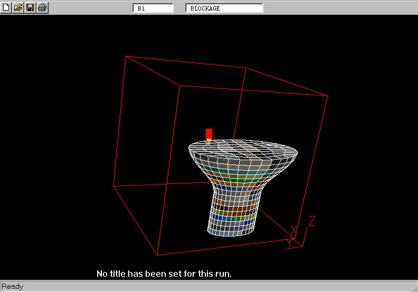The height and width of the screenshot is (292, 418).
Task: Select the flat top surface of the blockage
Action: [x=243, y=147]
